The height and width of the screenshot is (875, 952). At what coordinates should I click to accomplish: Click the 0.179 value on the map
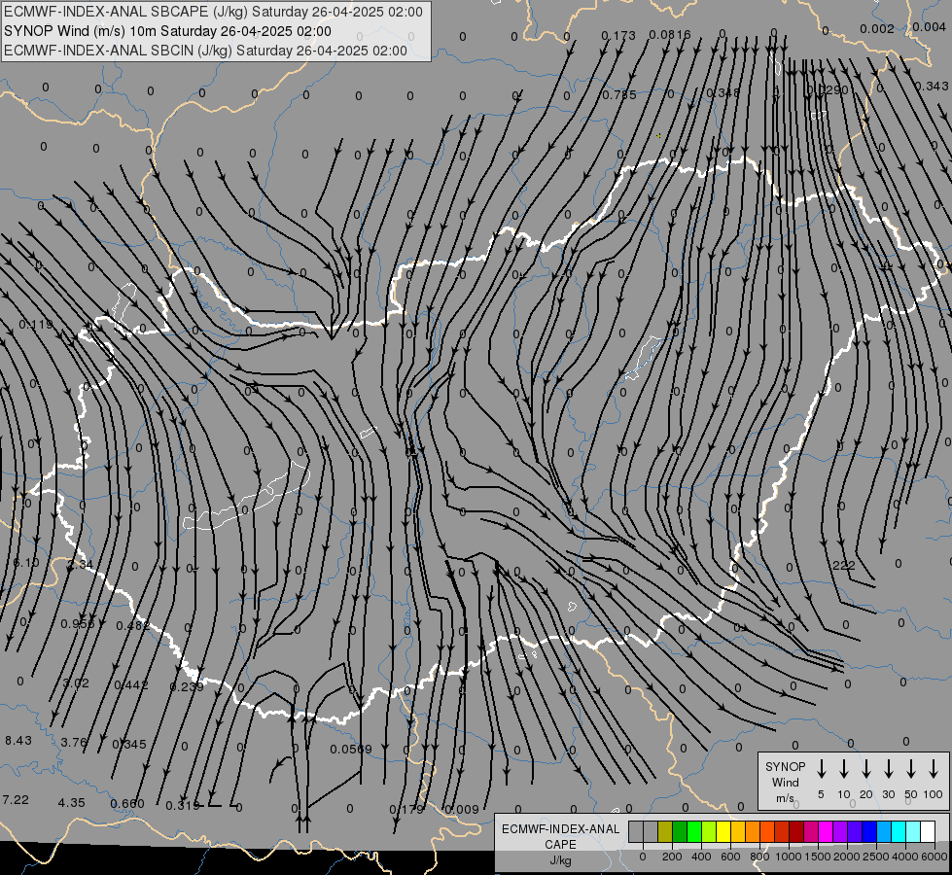406,809
